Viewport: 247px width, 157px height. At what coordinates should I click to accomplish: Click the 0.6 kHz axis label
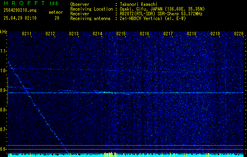click(x=4, y=149)
